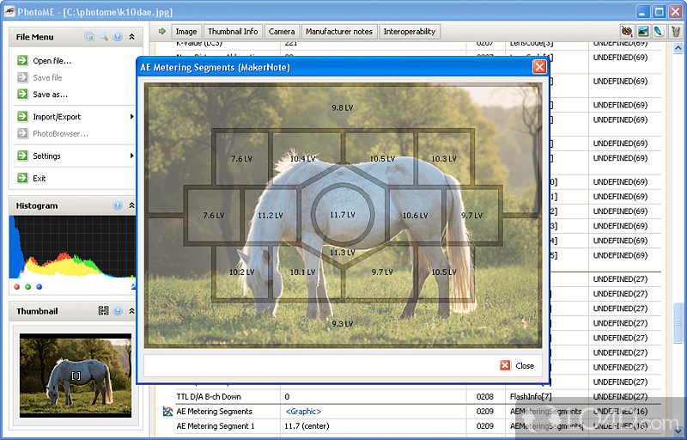The height and width of the screenshot is (440, 687).
Task: Click the green arrow icon left of Image tab
Action: click(x=162, y=32)
